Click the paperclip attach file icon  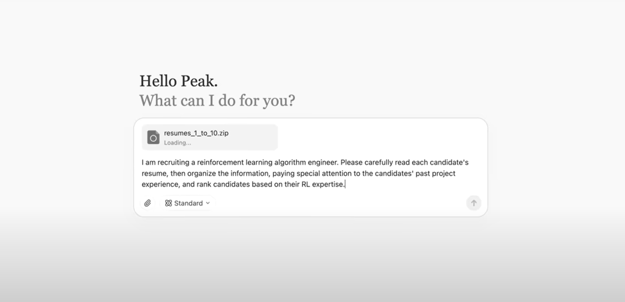tap(148, 203)
